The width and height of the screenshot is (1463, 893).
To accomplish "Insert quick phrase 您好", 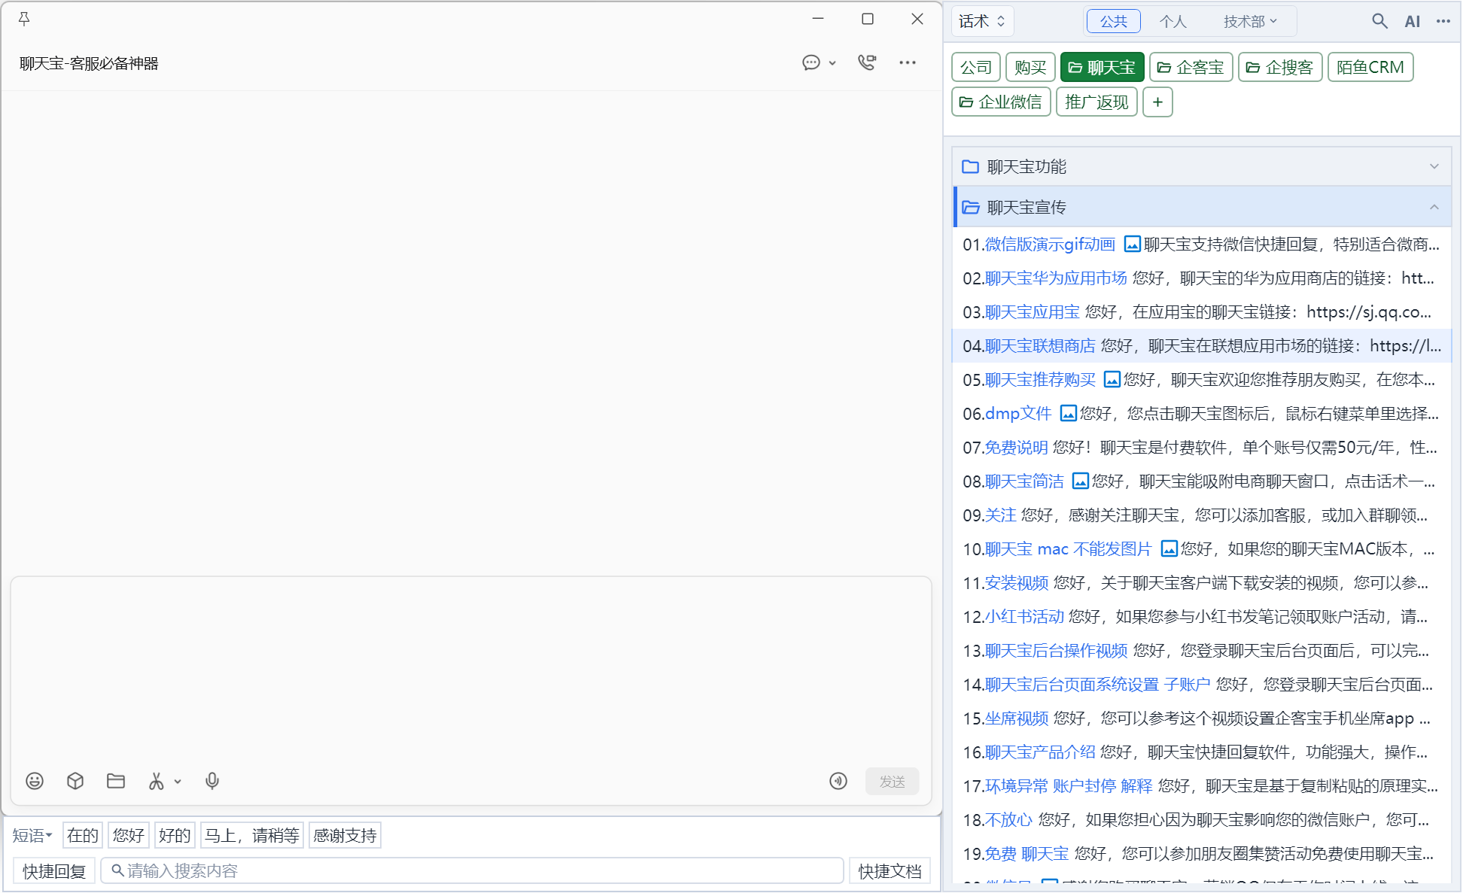I will click(128, 835).
